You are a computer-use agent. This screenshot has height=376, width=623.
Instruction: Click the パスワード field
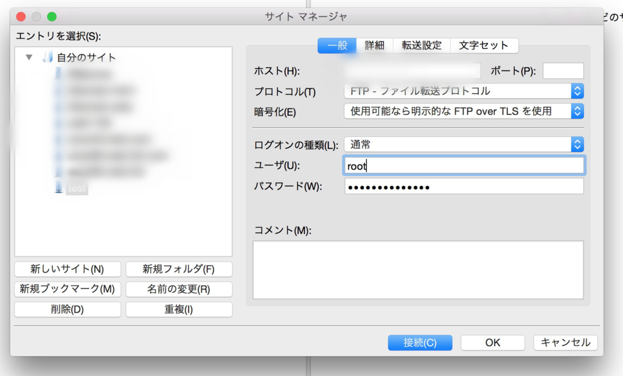(464, 186)
